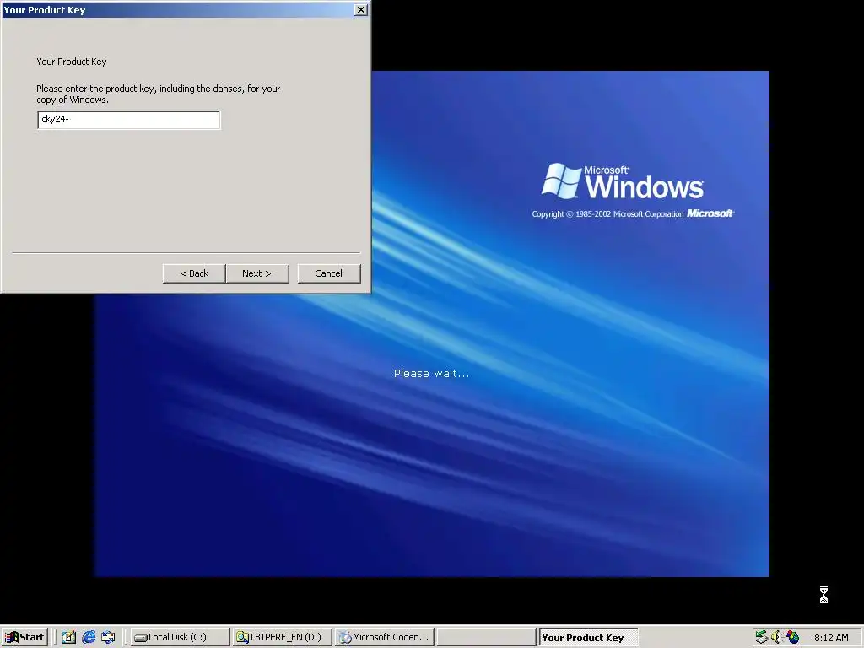Click the Next > button
Viewport: 864px width, 648px height.
click(257, 273)
